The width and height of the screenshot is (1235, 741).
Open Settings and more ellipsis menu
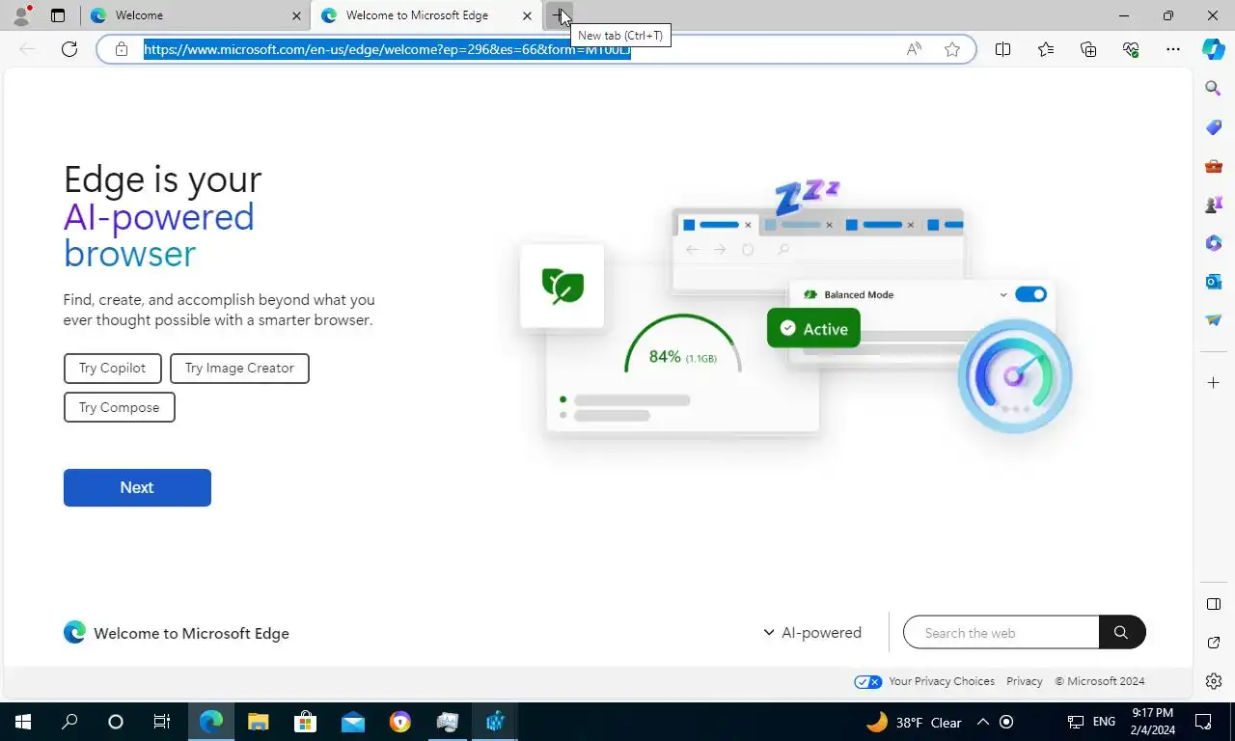coord(1173,49)
